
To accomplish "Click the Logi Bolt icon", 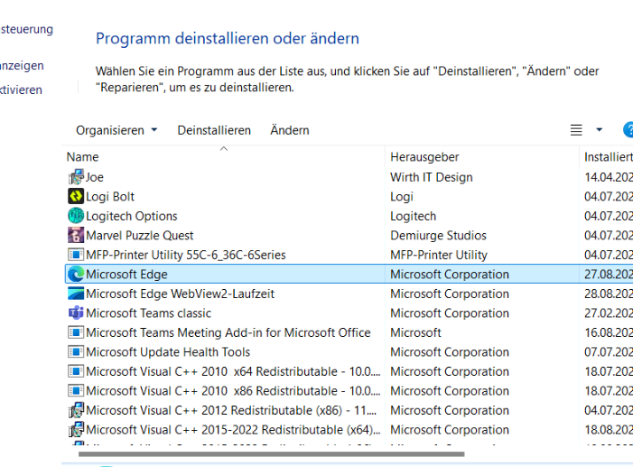I will coord(76,197).
